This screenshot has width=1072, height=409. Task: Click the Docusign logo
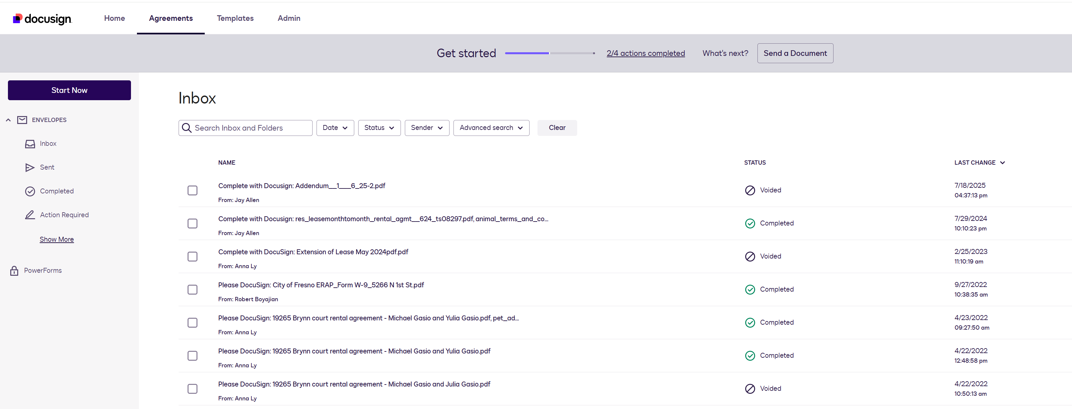pyautogui.click(x=42, y=18)
